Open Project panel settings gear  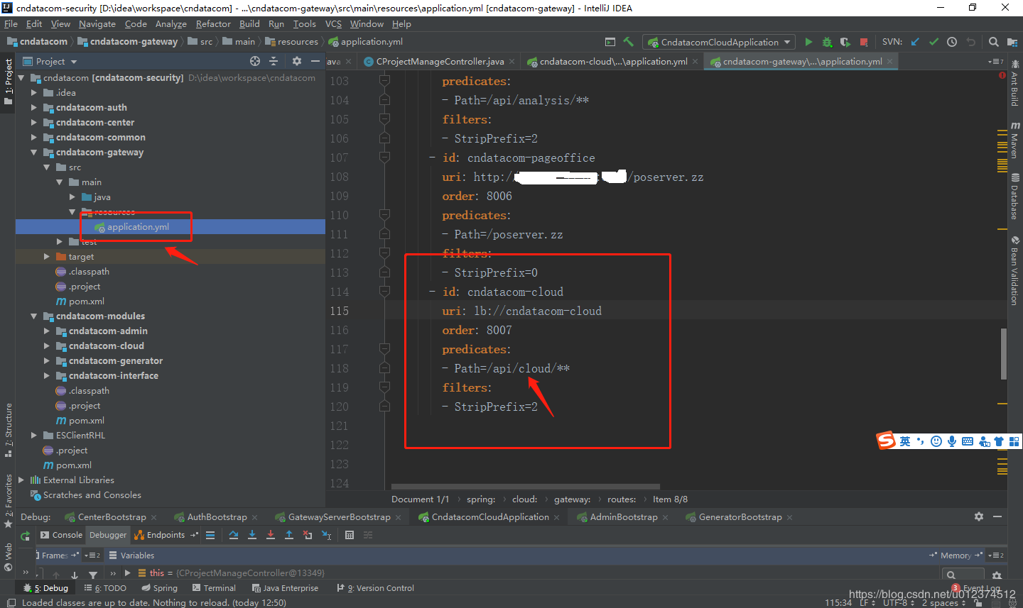(297, 61)
